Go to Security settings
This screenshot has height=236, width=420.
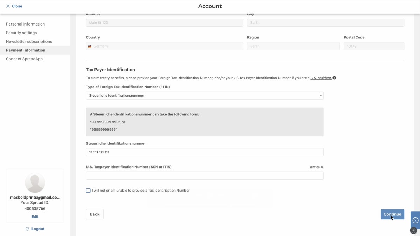click(x=21, y=33)
